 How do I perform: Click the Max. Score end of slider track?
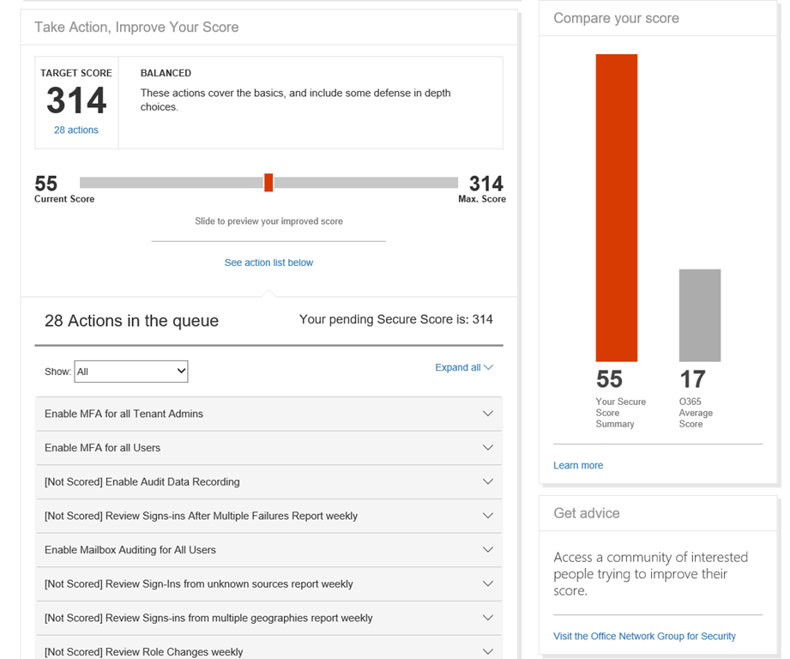[x=453, y=183]
